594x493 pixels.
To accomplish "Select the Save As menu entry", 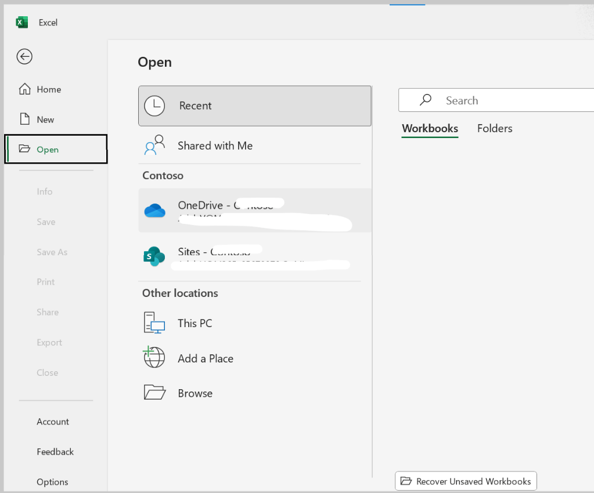I will pos(52,252).
